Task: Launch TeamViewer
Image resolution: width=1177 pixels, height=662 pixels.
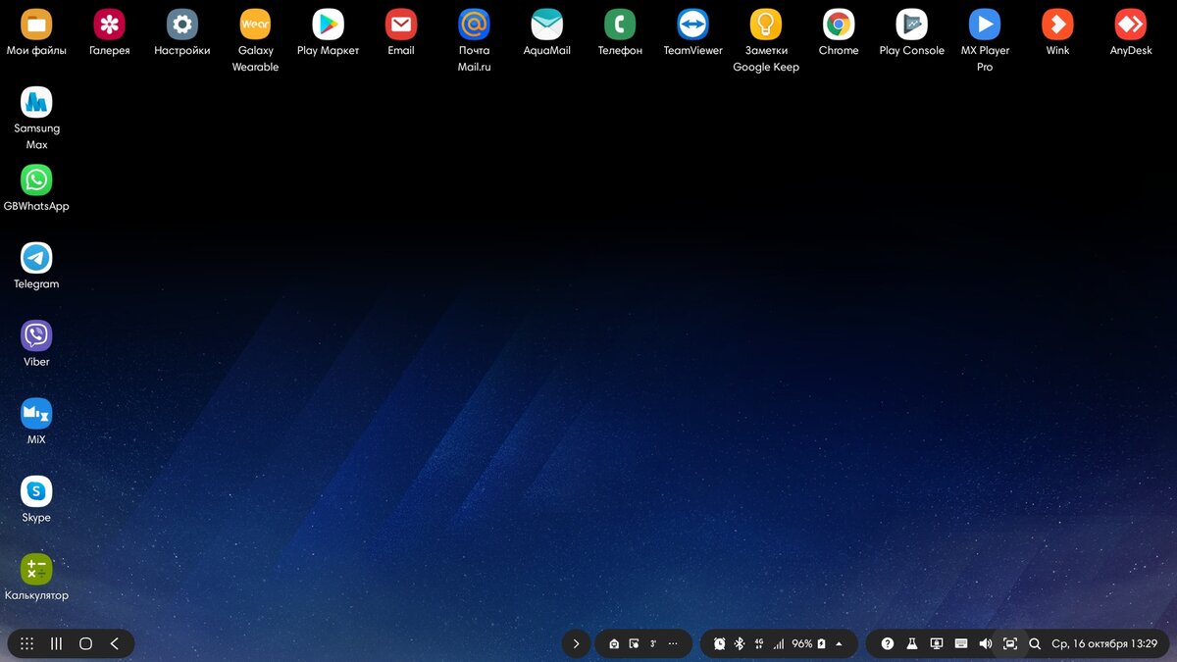Action: click(x=692, y=32)
